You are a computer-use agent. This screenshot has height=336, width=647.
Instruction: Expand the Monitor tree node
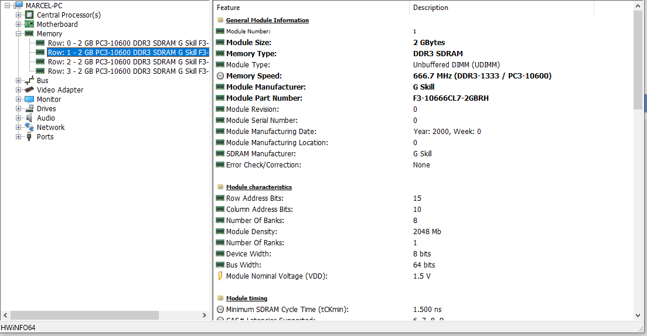pos(18,100)
